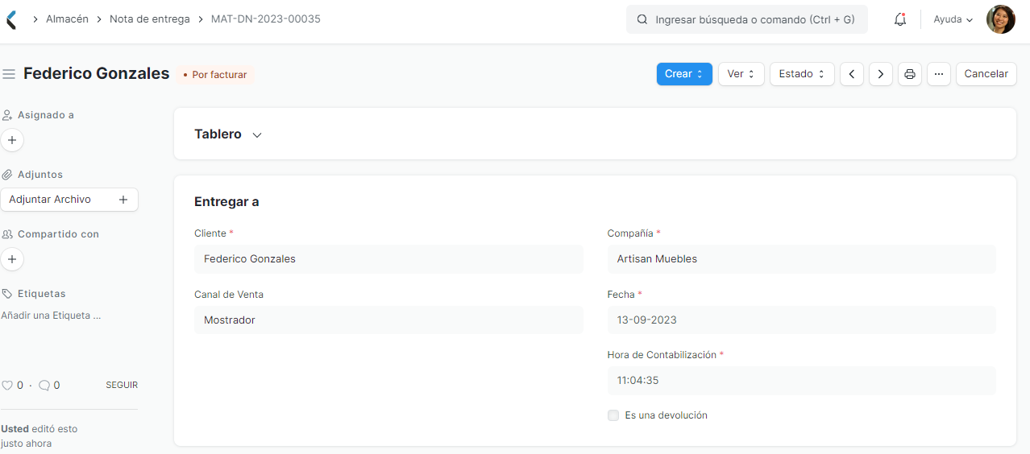Image resolution: width=1030 pixels, height=454 pixels.
Task: Click SEGUIR to follow document
Action: click(122, 386)
